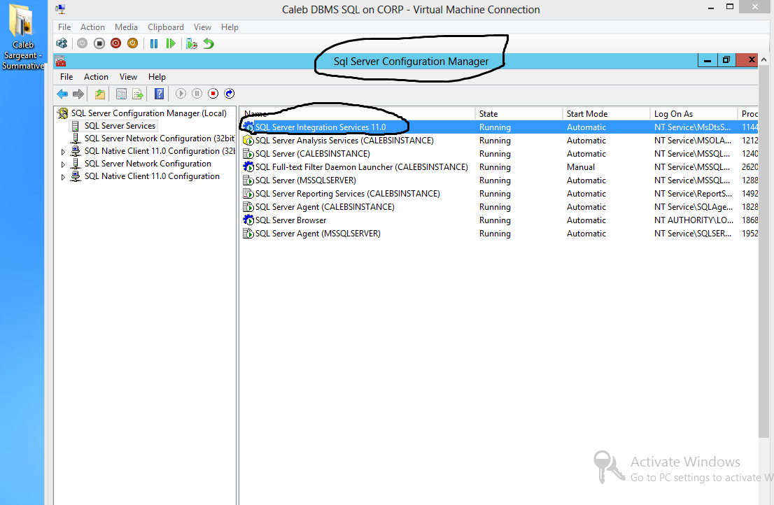Select SQL Server Integration Services 11.0 row
774x505 pixels.
[499, 127]
